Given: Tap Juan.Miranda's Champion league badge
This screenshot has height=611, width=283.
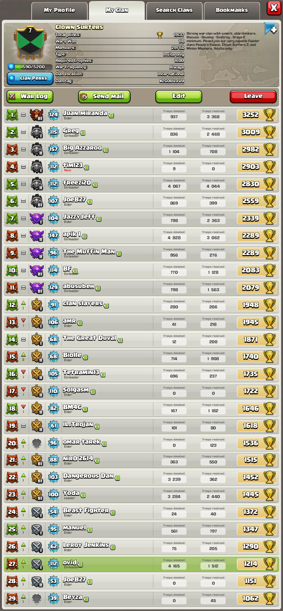Looking at the screenshot, I should click(x=37, y=115).
